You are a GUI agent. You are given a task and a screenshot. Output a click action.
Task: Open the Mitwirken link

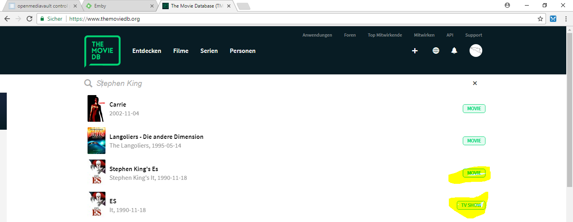tap(424, 35)
